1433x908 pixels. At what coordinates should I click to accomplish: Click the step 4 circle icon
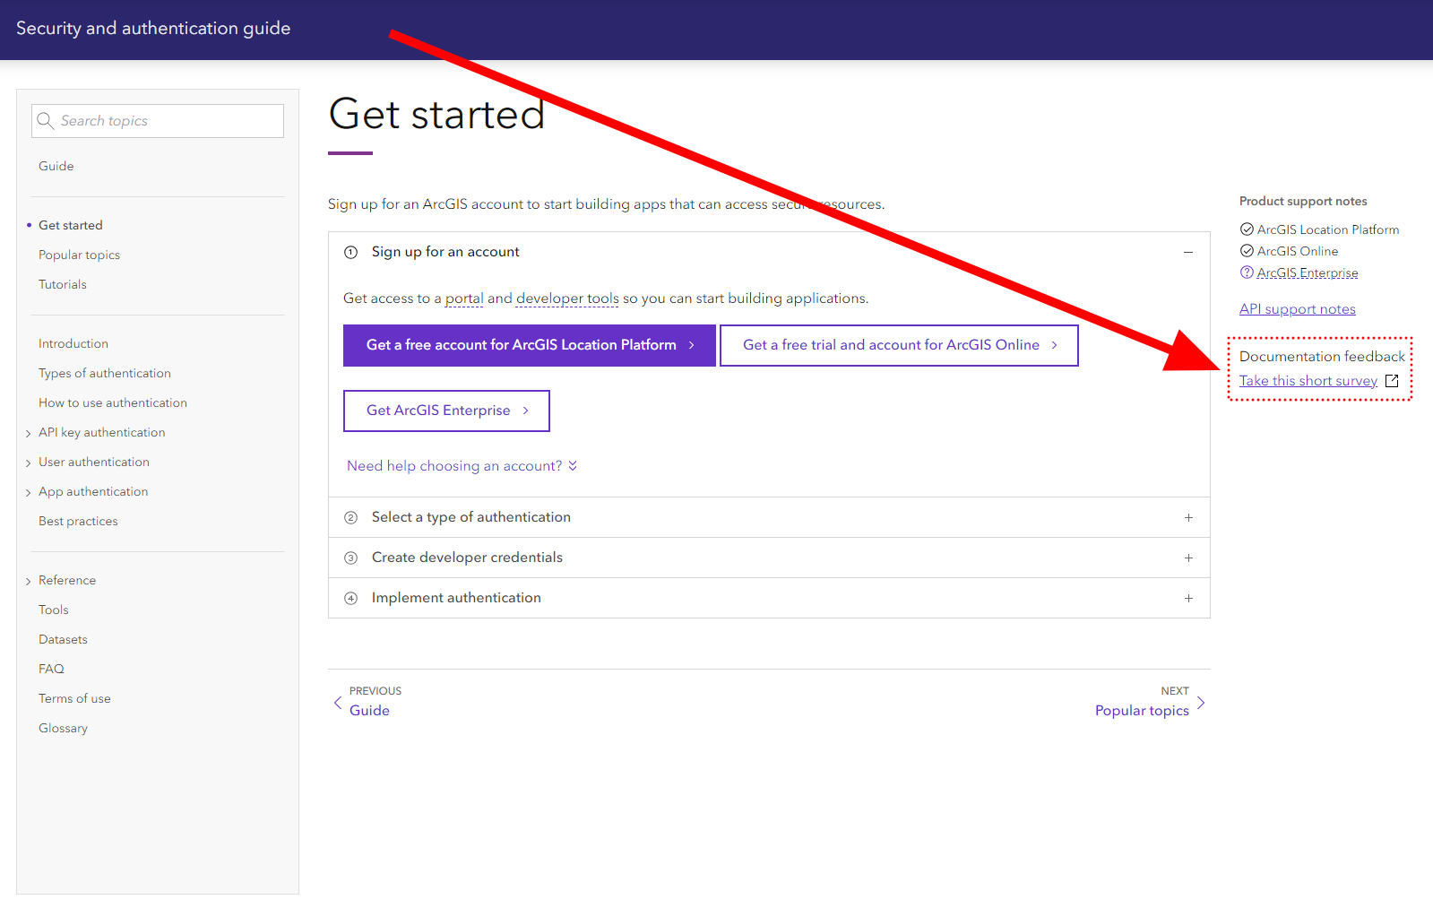pos(351,598)
